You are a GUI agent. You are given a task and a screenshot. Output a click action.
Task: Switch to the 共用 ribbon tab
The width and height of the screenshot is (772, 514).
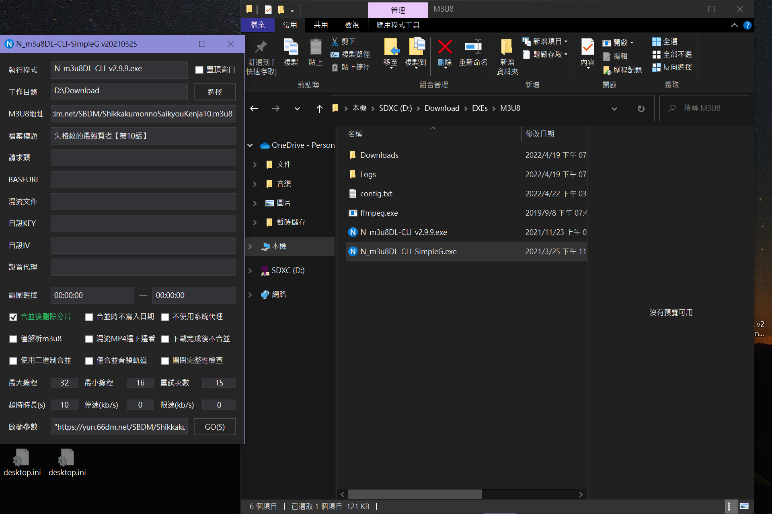click(x=320, y=25)
